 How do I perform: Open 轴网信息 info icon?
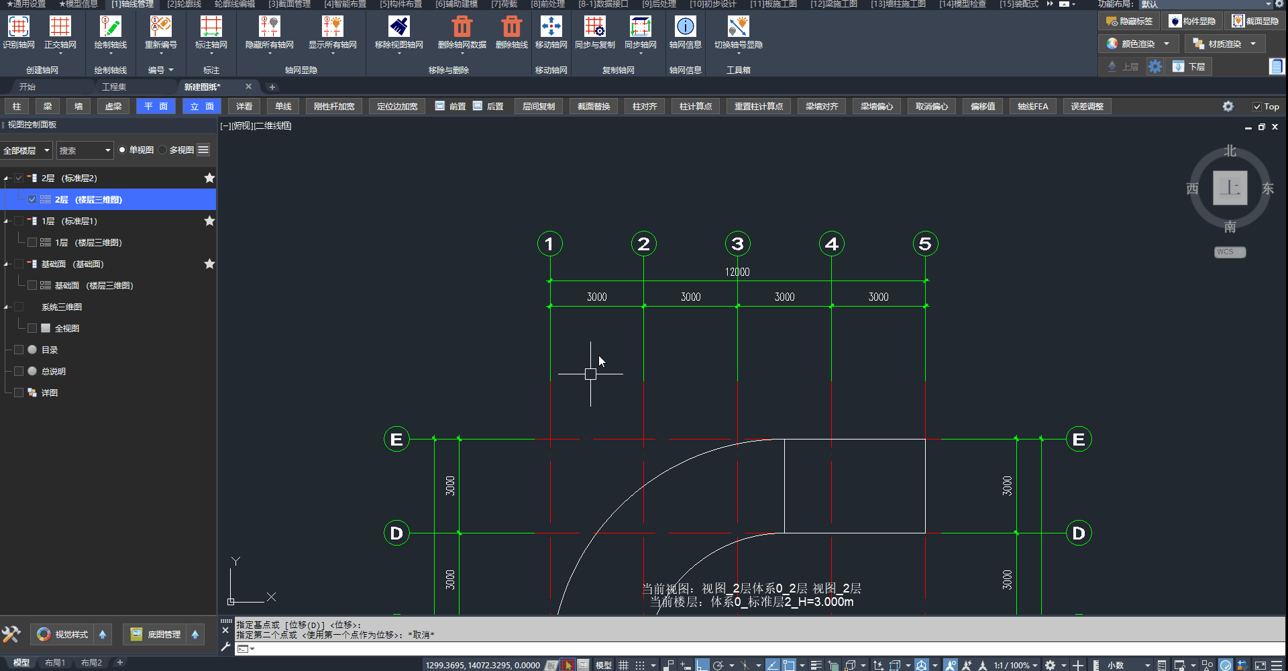tap(685, 27)
